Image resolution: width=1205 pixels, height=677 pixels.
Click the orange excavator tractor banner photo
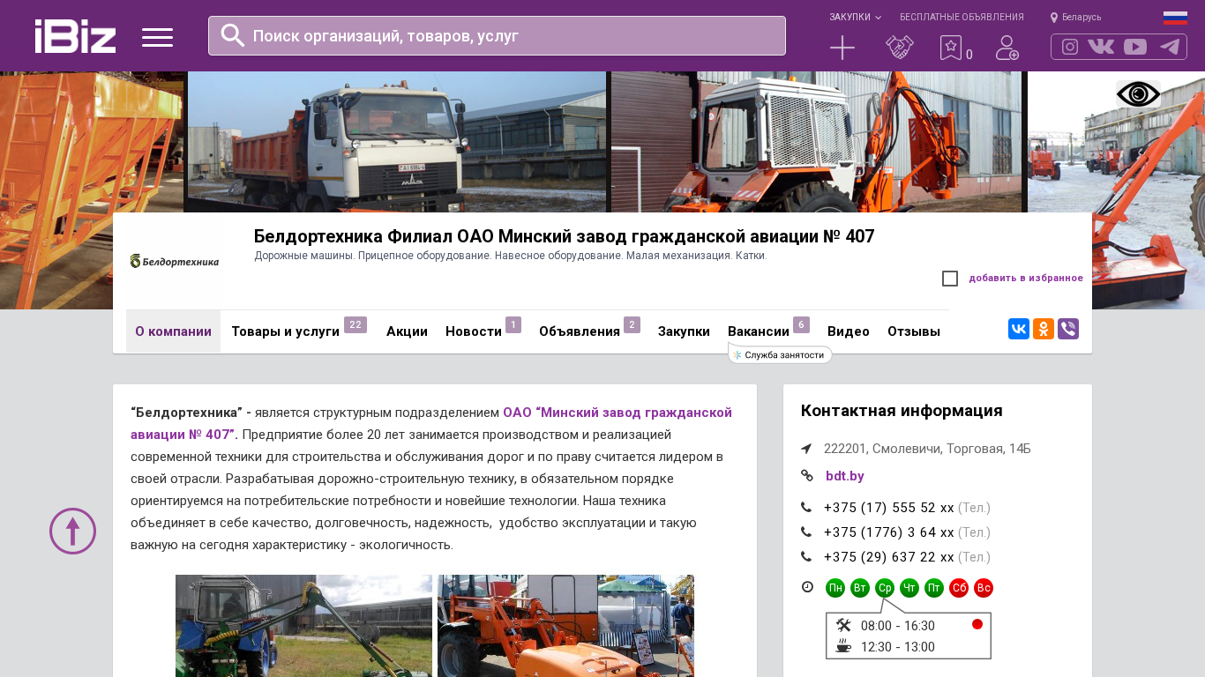[816, 142]
